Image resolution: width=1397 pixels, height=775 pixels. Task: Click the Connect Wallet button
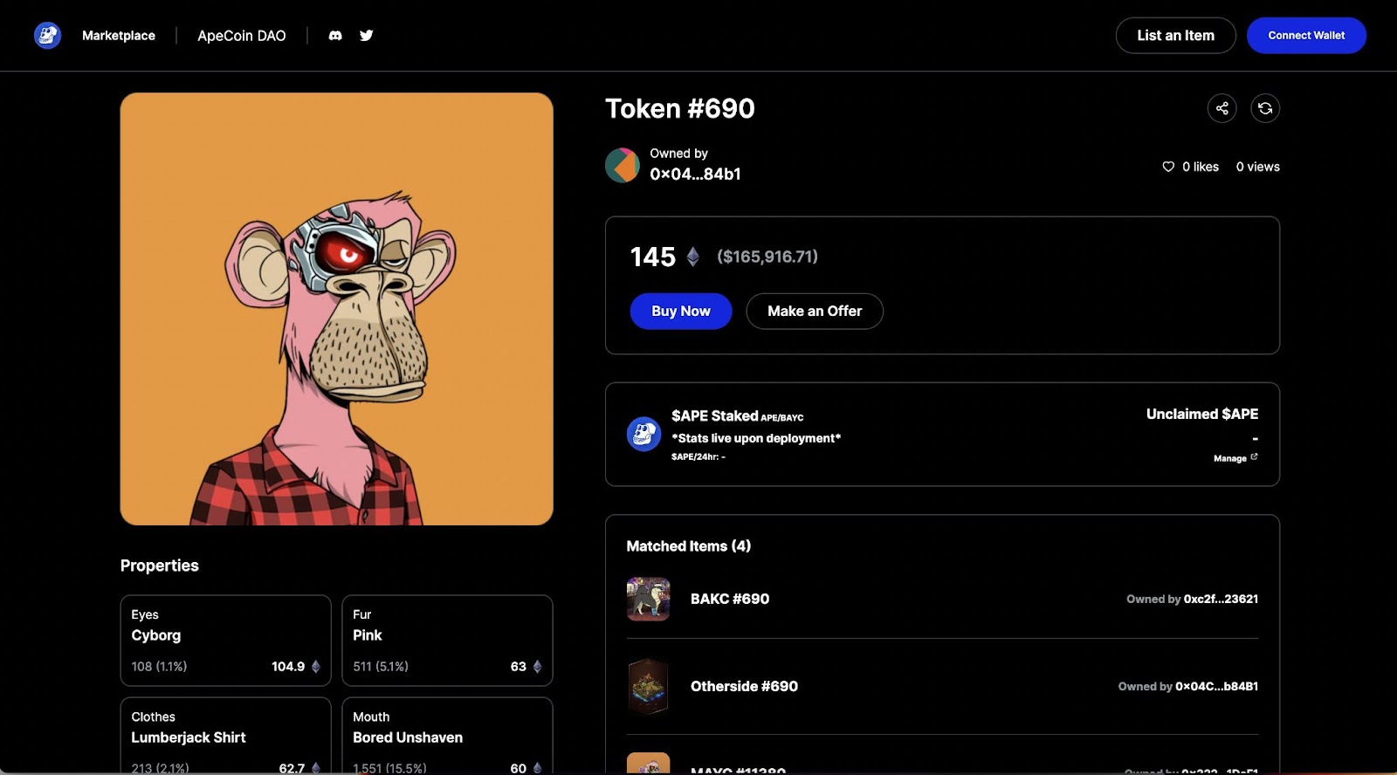click(x=1306, y=36)
